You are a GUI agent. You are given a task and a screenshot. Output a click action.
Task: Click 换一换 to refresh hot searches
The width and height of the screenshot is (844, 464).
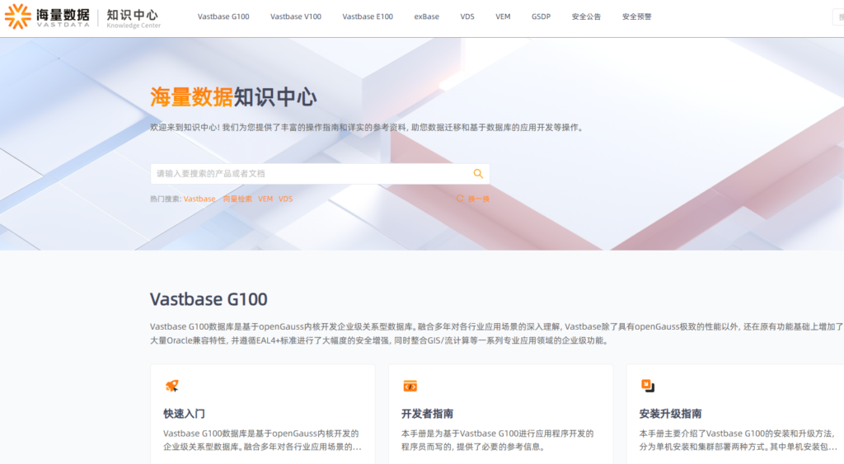coord(479,199)
